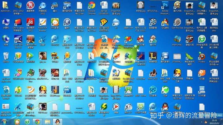Launch Foxit PDF Reader from the desktop
This screenshot has width=223, height=125.
coord(43,23)
